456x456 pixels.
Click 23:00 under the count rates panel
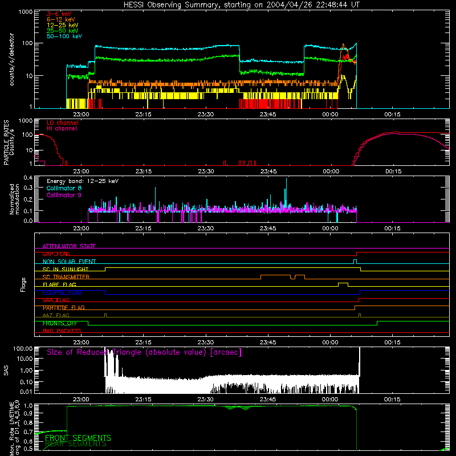point(81,115)
